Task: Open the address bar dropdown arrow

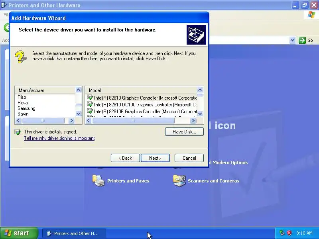Action: [x=292, y=40]
